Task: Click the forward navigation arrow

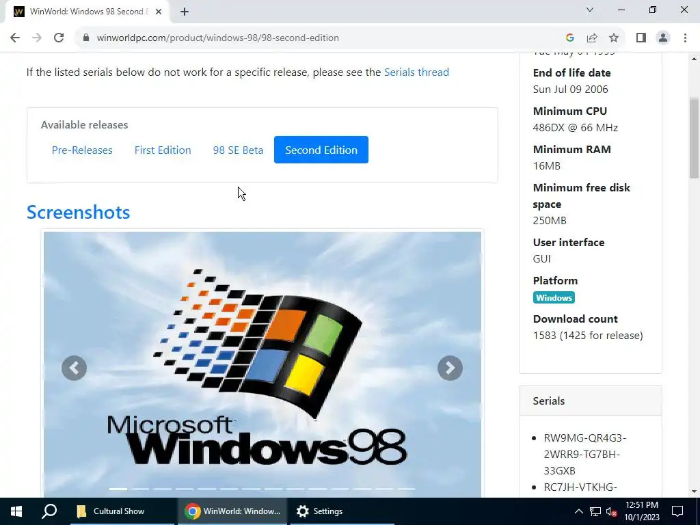Action: pos(37,38)
